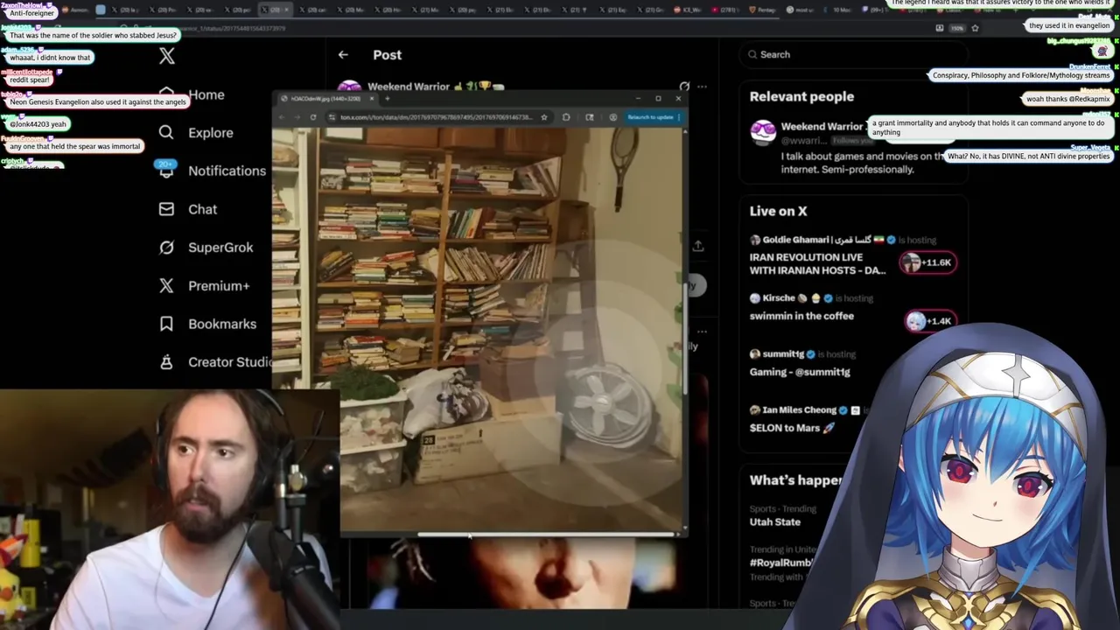The width and height of the screenshot is (1120, 630).
Task: Click the Ian Miles Cheong host name
Action: 799,409
